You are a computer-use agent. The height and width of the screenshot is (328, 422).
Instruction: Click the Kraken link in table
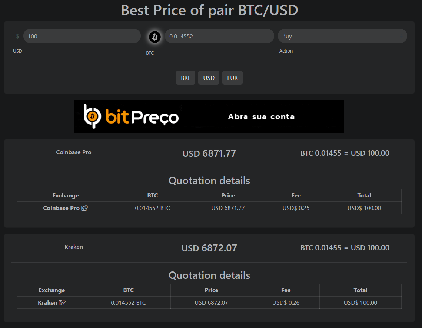point(47,302)
